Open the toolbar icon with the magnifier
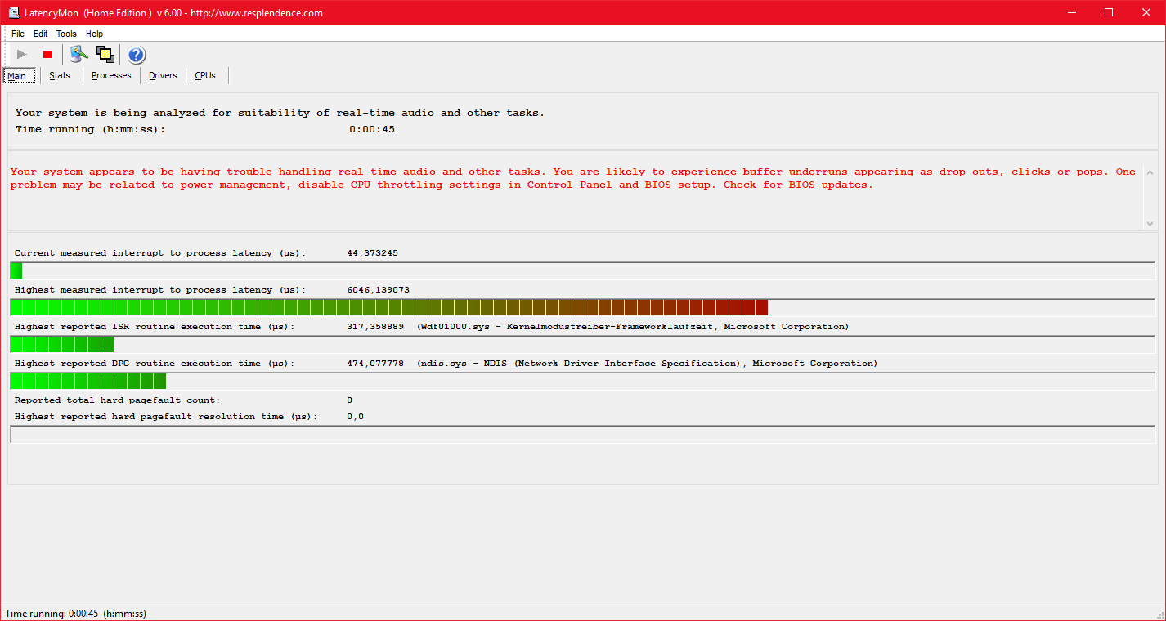 pos(78,55)
